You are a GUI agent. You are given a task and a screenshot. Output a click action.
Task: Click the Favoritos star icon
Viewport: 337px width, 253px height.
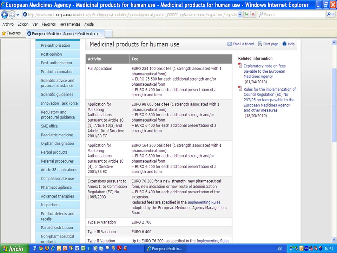[x=4, y=33]
